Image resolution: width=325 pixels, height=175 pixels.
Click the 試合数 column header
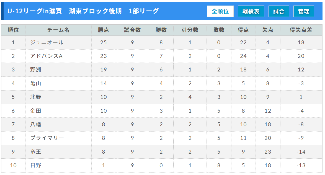click(x=132, y=30)
